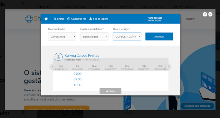Viewport: 220px width, 118px height.
Task: Switch to the COMENTÁRIO tab
Action: tap(74, 7)
